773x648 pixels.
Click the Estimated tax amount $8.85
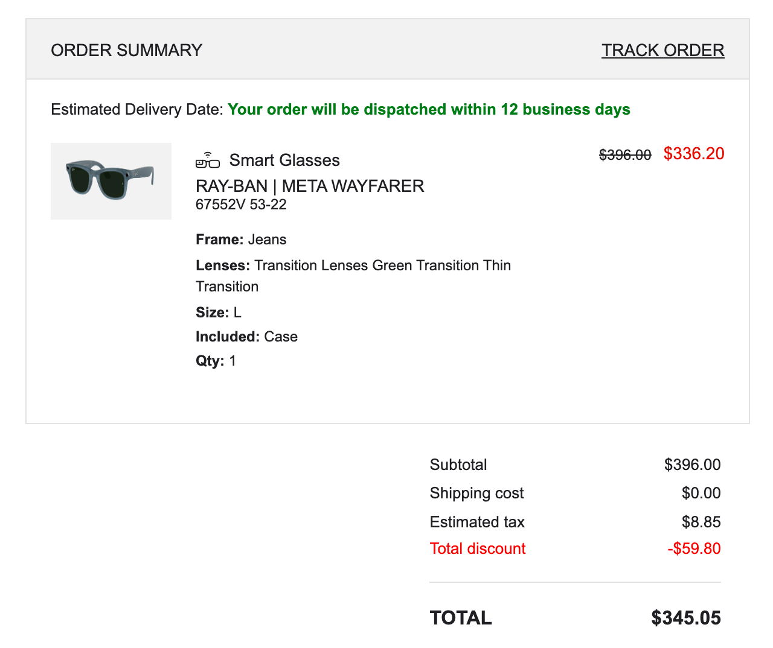pyautogui.click(x=701, y=522)
